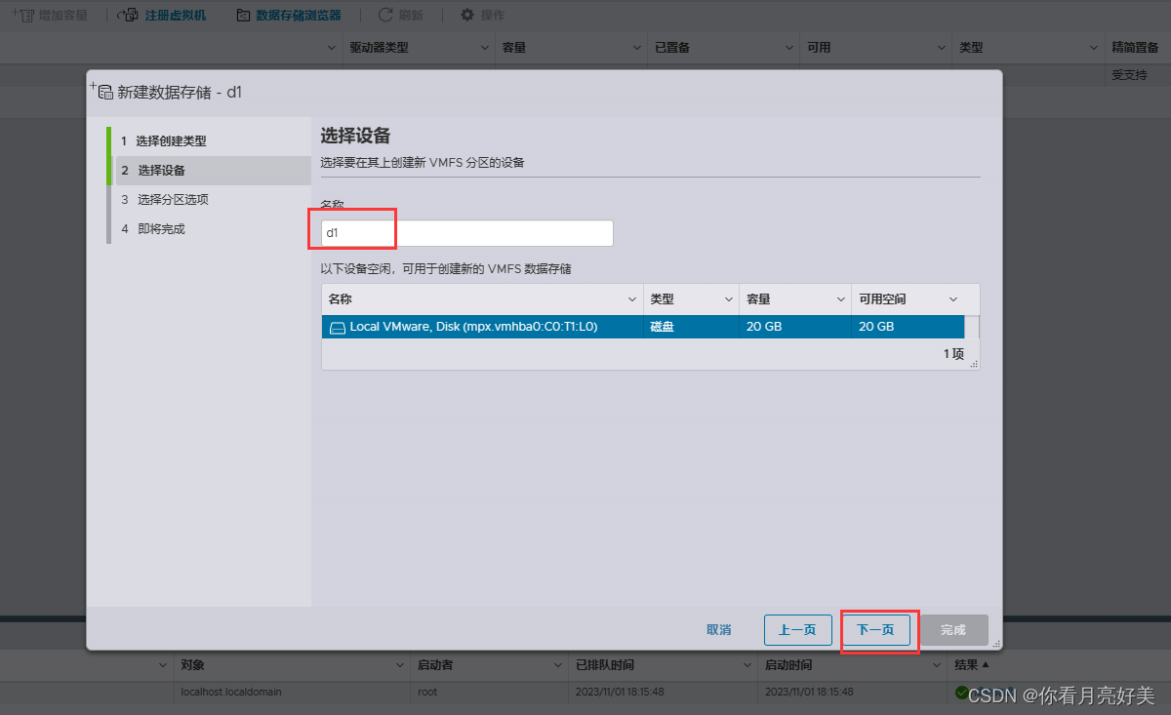
Task: Click 注册虚拟机 toolbar label
Action: (x=176, y=16)
